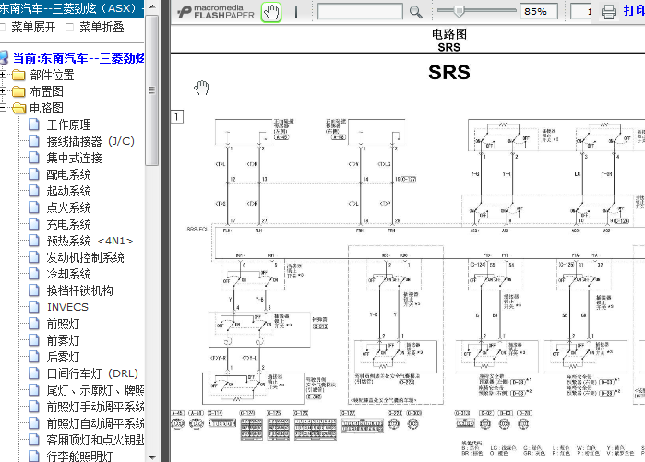
Task: Click the printer icon
Action: pyautogui.click(x=609, y=12)
